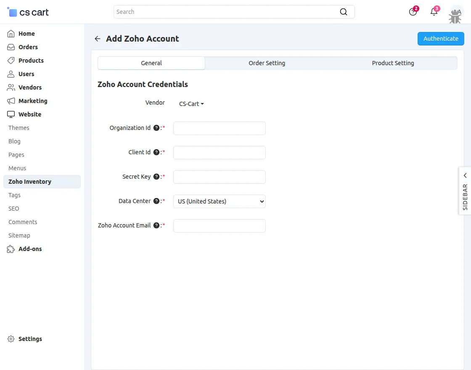The width and height of the screenshot is (471, 370).
Task: Click the Orders inbox icon
Action: [11, 47]
